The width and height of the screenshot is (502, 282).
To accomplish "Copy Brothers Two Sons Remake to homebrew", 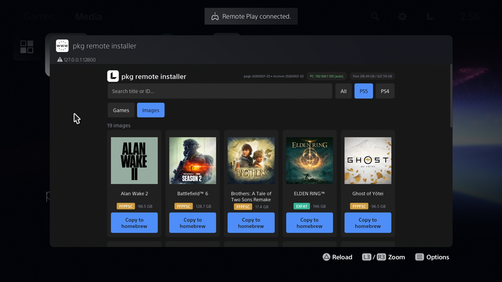I will pyautogui.click(x=251, y=223).
